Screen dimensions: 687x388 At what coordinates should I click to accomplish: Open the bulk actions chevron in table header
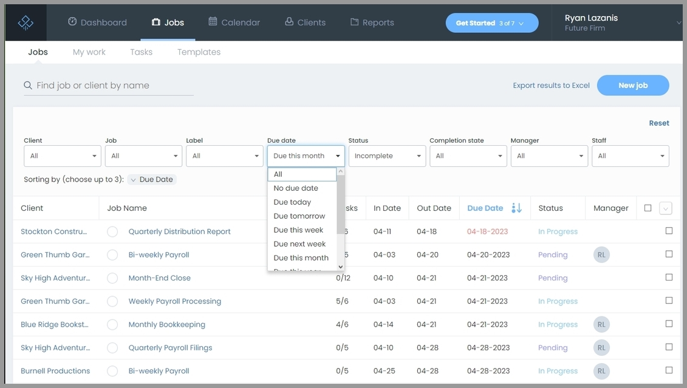[666, 208]
